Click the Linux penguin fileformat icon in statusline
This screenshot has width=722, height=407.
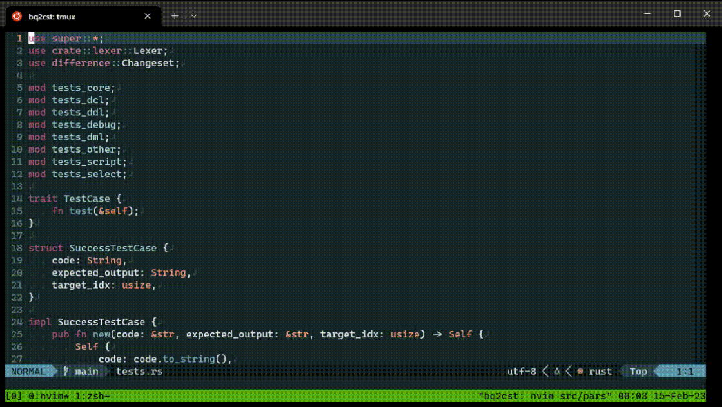point(557,371)
